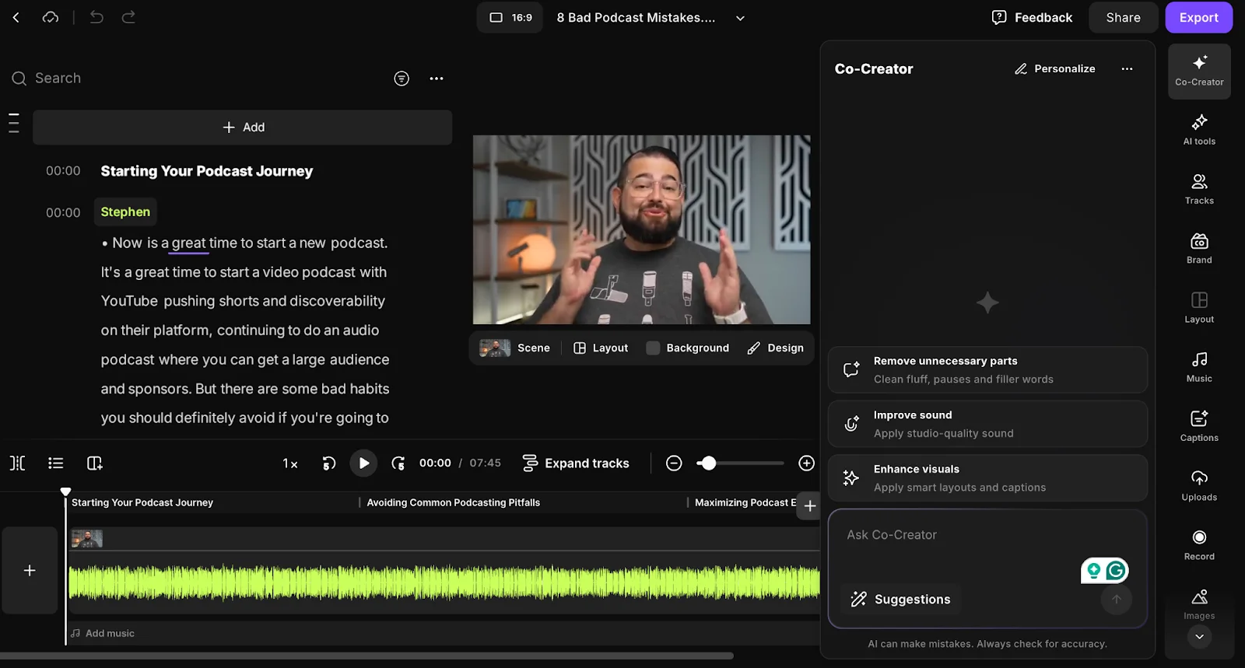This screenshot has width=1245, height=668.
Task: Open the Background tab below the preview
Action: point(688,348)
